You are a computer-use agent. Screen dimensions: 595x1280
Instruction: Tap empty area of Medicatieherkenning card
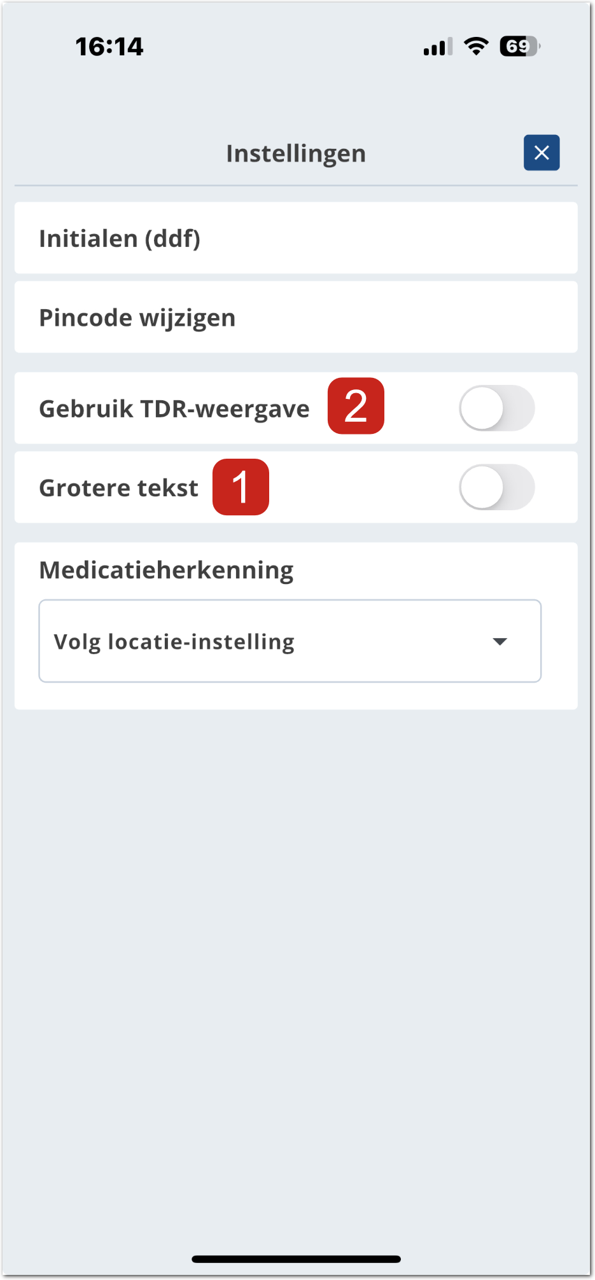pos(433,570)
